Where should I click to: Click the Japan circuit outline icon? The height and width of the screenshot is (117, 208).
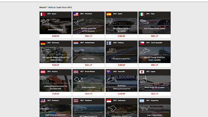pos(144,79)
